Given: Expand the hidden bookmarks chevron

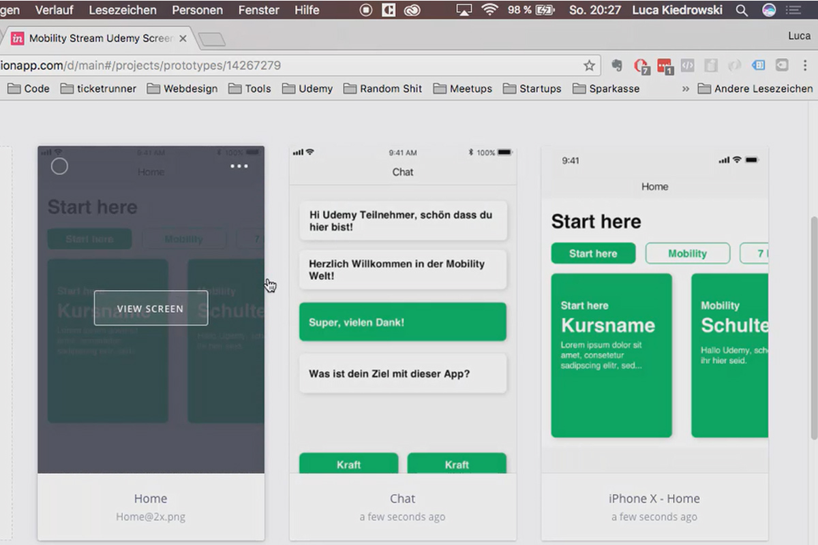Looking at the screenshot, I should [685, 89].
